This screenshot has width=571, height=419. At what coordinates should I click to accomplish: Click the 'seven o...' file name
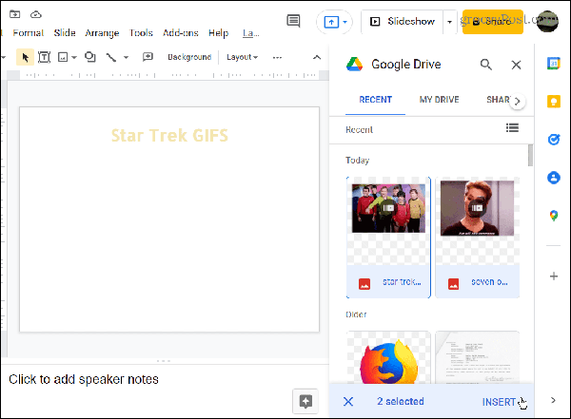(489, 282)
